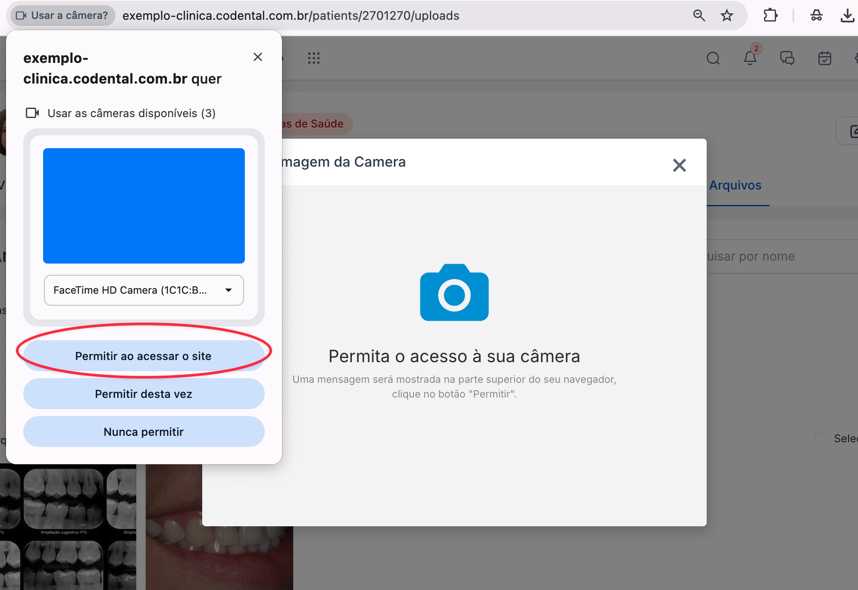This screenshot has height=590, width=858.
Task: Open the calendar check icon
Action: coord(824,58)
